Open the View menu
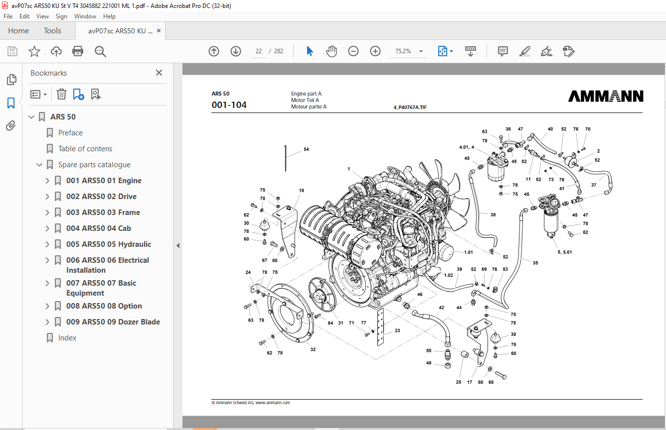 click(42, 16)
